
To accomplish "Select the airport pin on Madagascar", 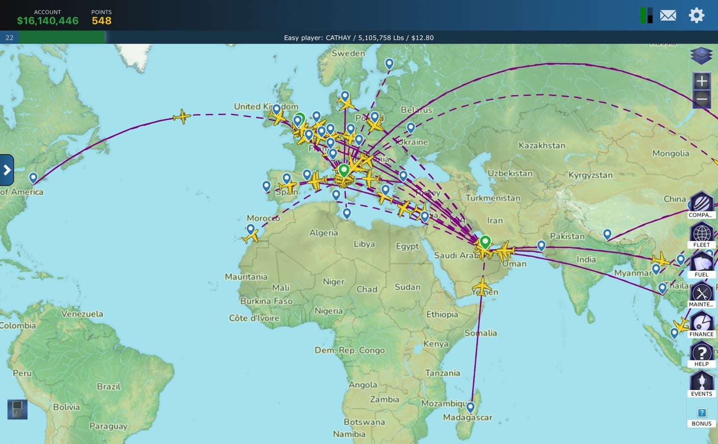I will [470, 408].
